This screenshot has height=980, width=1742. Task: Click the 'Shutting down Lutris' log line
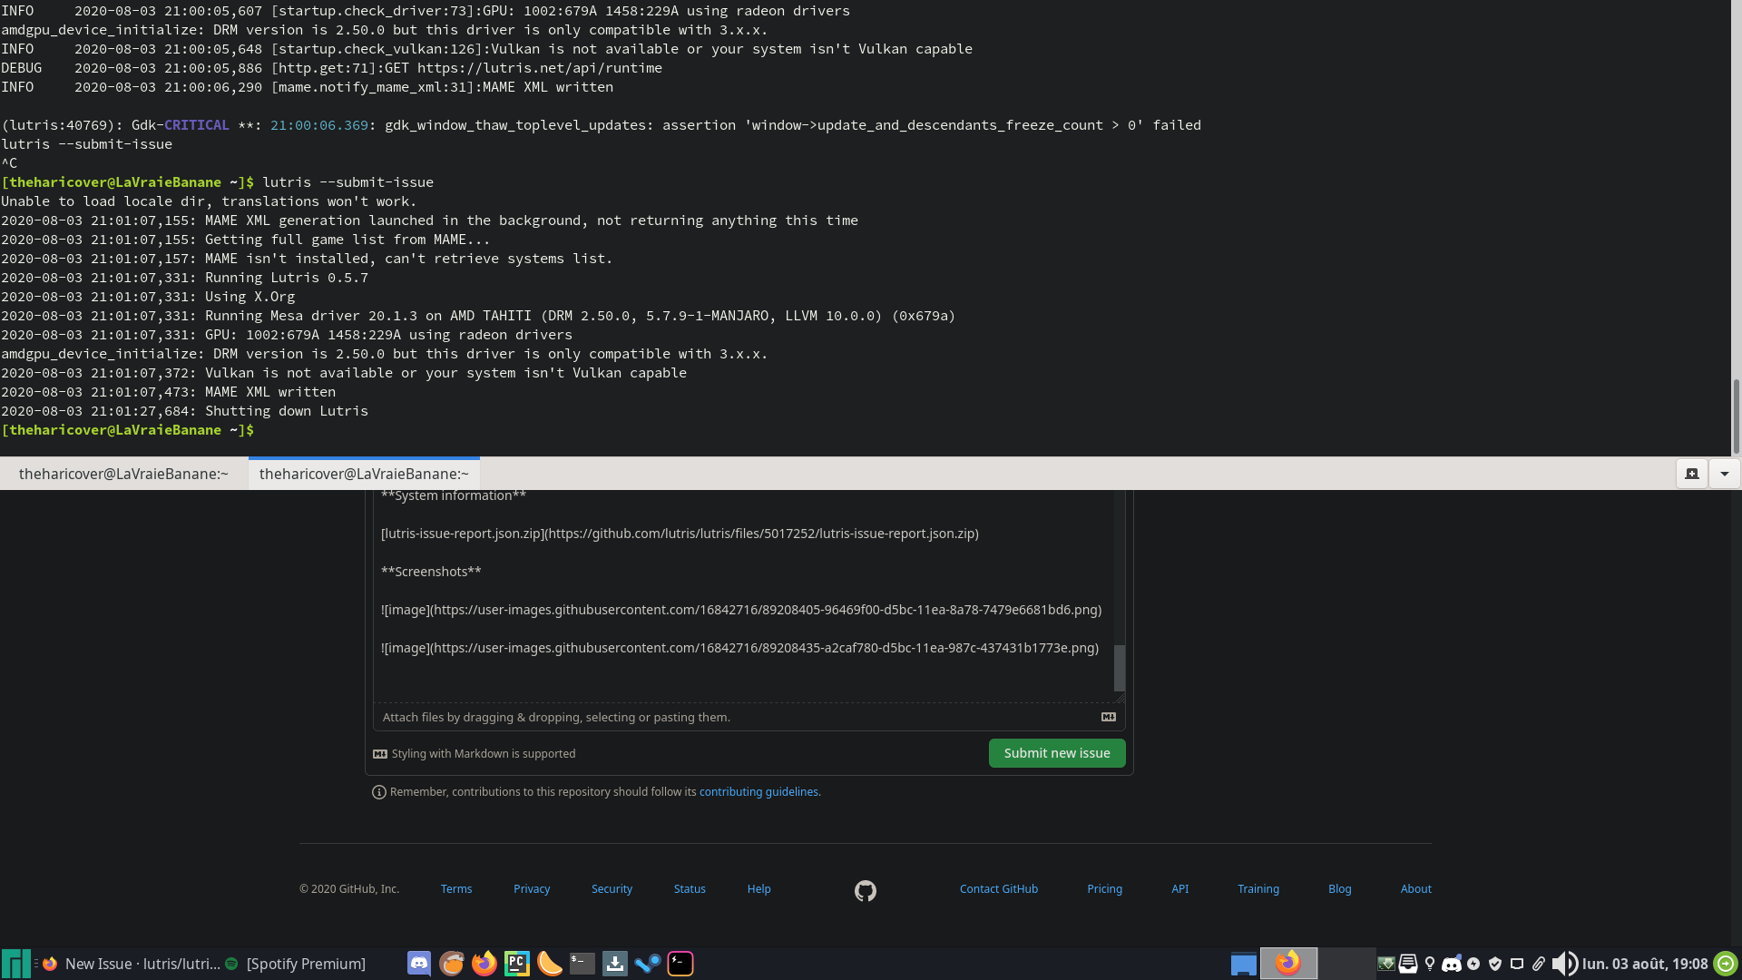tap(185, 411)
